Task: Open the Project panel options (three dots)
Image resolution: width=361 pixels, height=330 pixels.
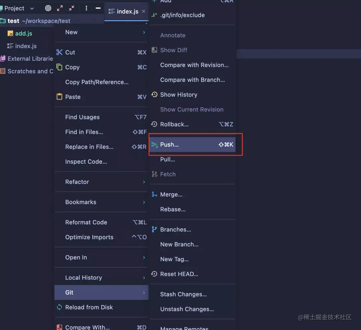Action: [86, 8]
